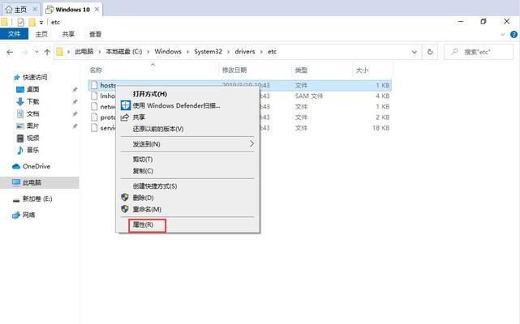Click the new folder icon in title bar
Screen dimensions: 520x324
pyautogui.click(x=32, y=22)
